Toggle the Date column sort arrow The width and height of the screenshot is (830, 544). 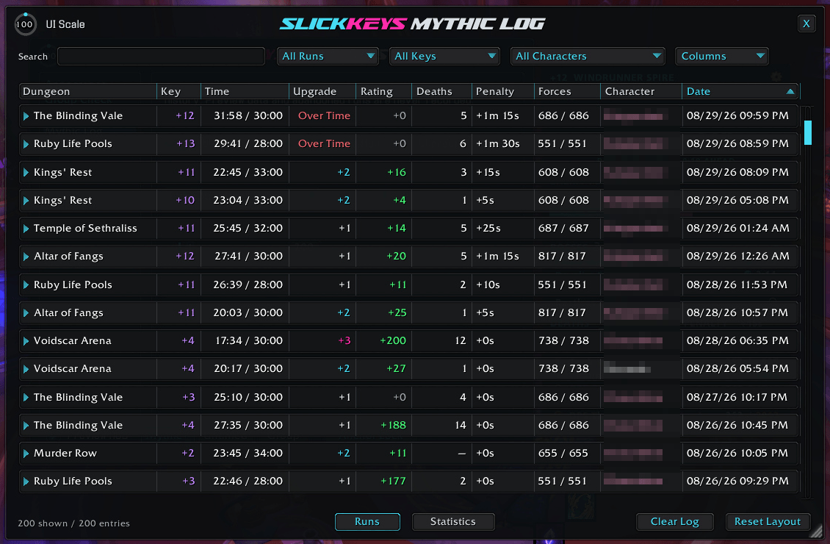click(x=790, y=92)
